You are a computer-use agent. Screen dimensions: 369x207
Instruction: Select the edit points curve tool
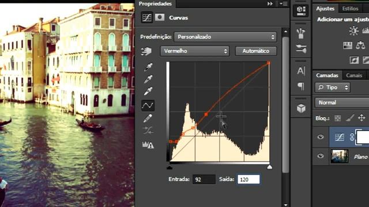148,106
